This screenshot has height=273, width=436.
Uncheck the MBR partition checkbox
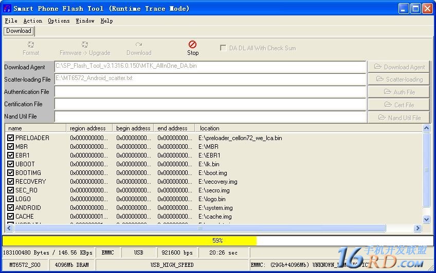(x=11, y=146)
